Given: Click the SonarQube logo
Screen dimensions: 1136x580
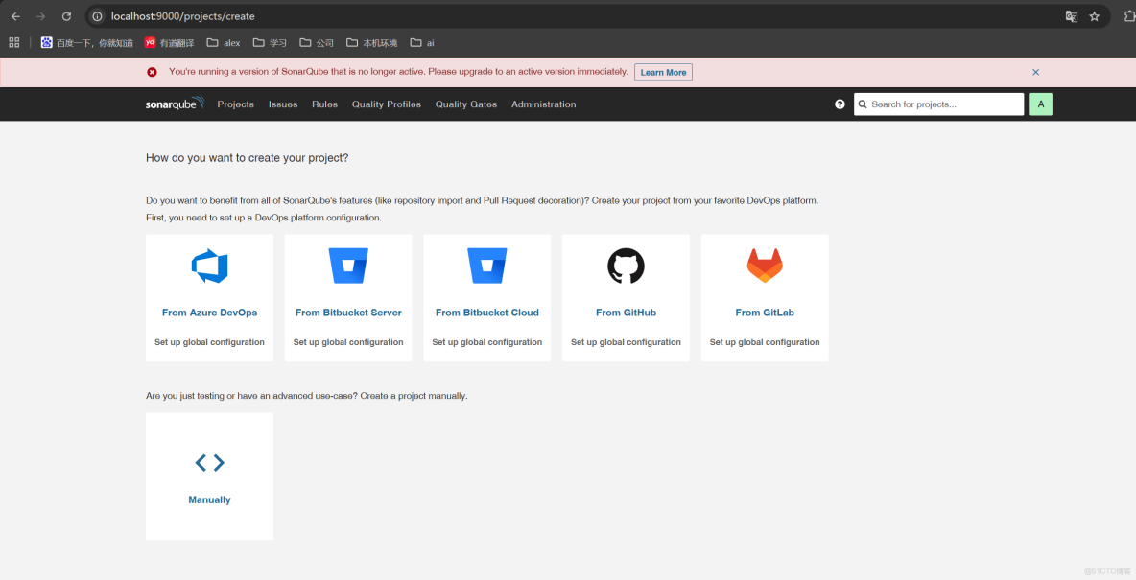Looking at the screenshot, I should click(x=174, y=104).
